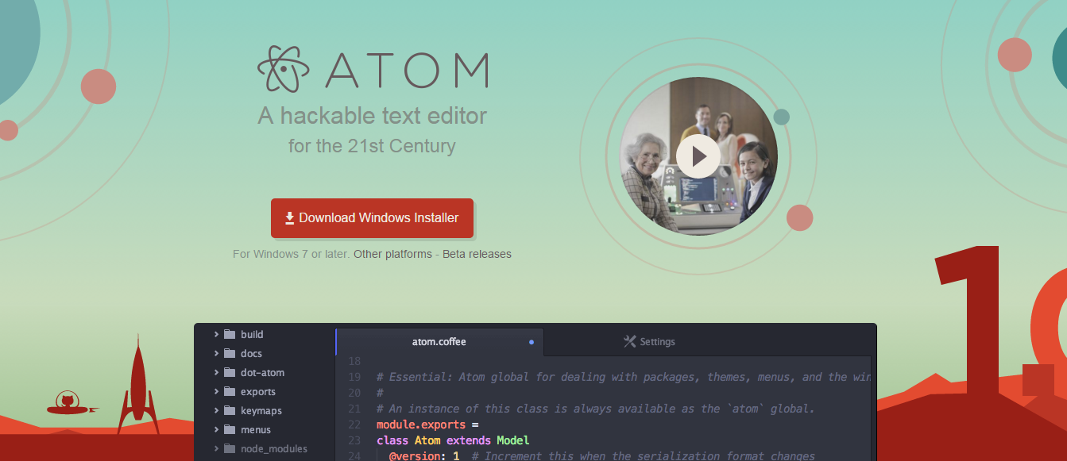Click the build folder icon
1067x461 pixels.
click(x=230, y=334)
